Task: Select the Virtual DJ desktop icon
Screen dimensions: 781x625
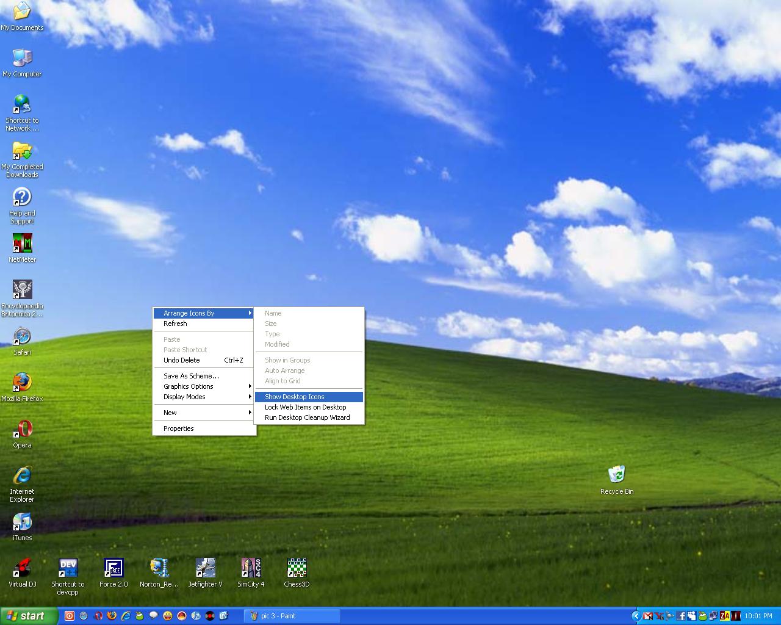Action: pos(22,573)
